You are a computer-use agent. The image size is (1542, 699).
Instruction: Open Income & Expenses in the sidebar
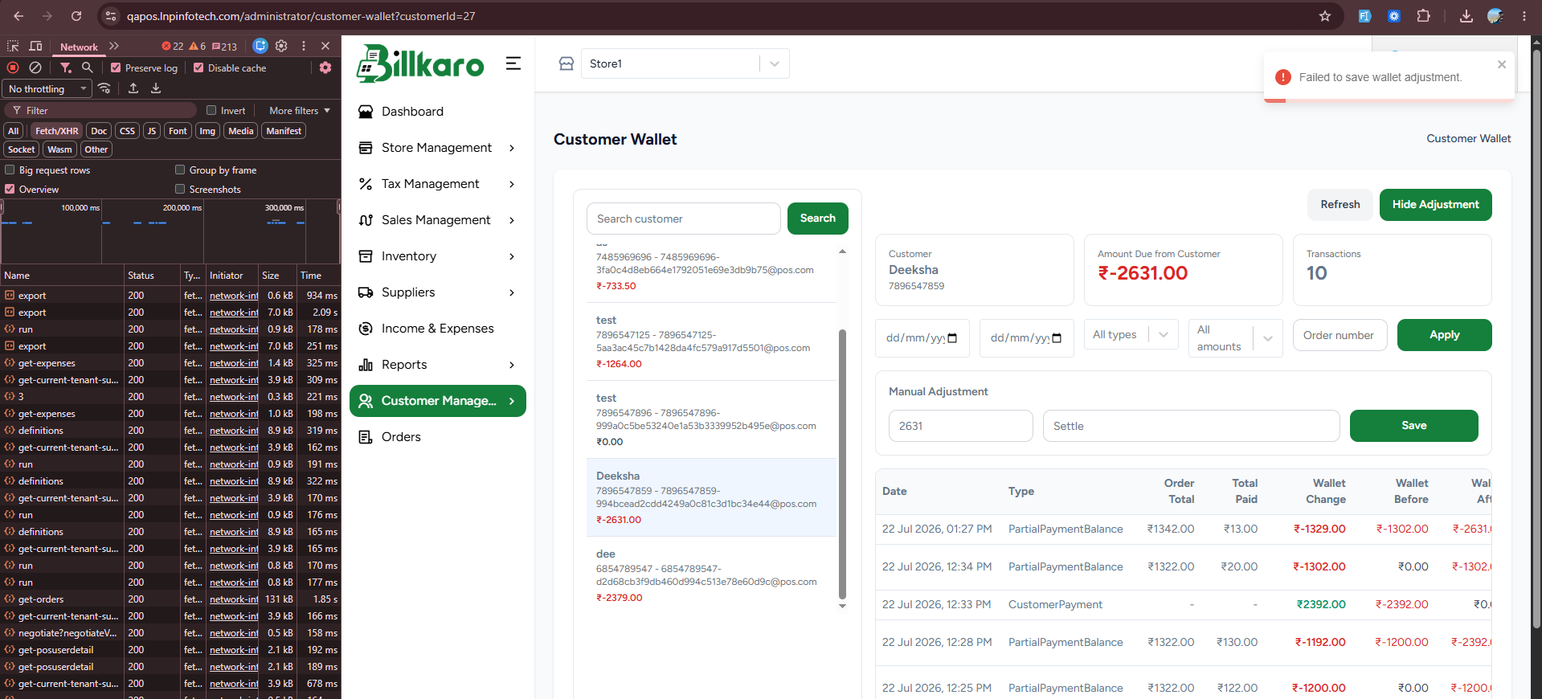(x=438, y=329)
